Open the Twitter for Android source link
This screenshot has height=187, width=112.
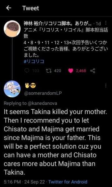click(68, 182)
